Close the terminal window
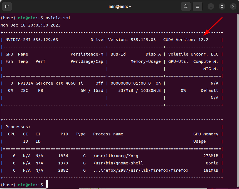This screenshot has width=239, height=189. pyautogui.click(x=233, y=7)
